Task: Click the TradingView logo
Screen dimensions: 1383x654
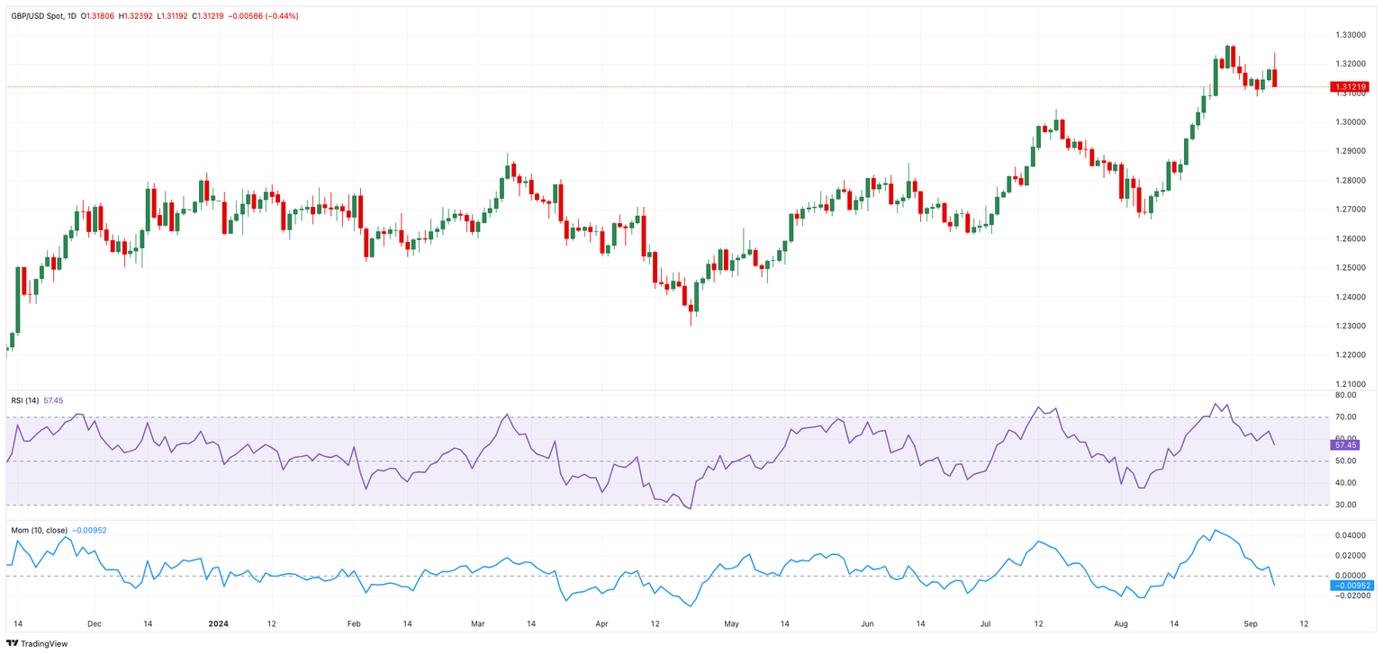Action: point(38,643)
